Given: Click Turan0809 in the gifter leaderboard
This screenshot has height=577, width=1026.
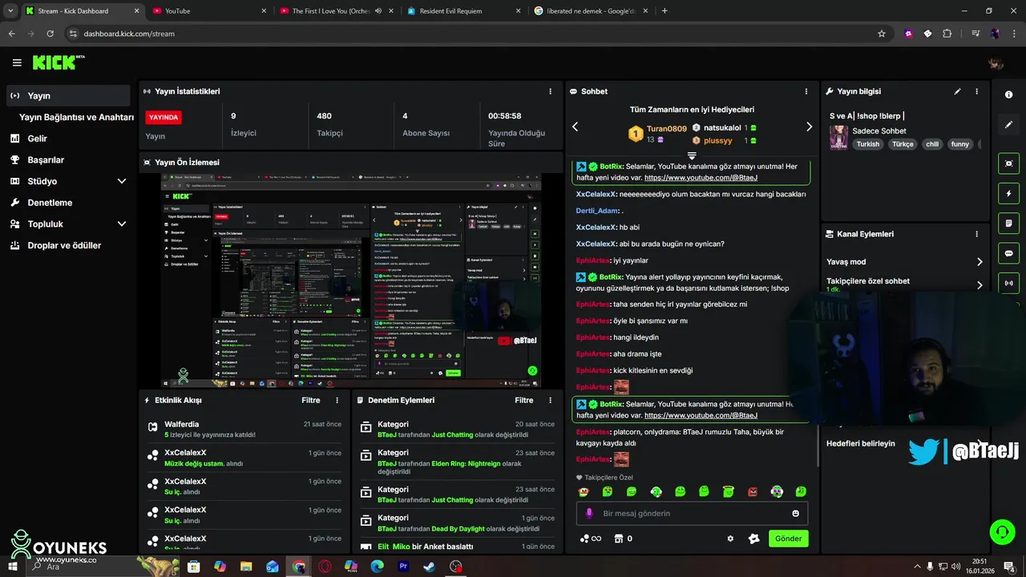Looking at the screenshot, I should (667, 128).
